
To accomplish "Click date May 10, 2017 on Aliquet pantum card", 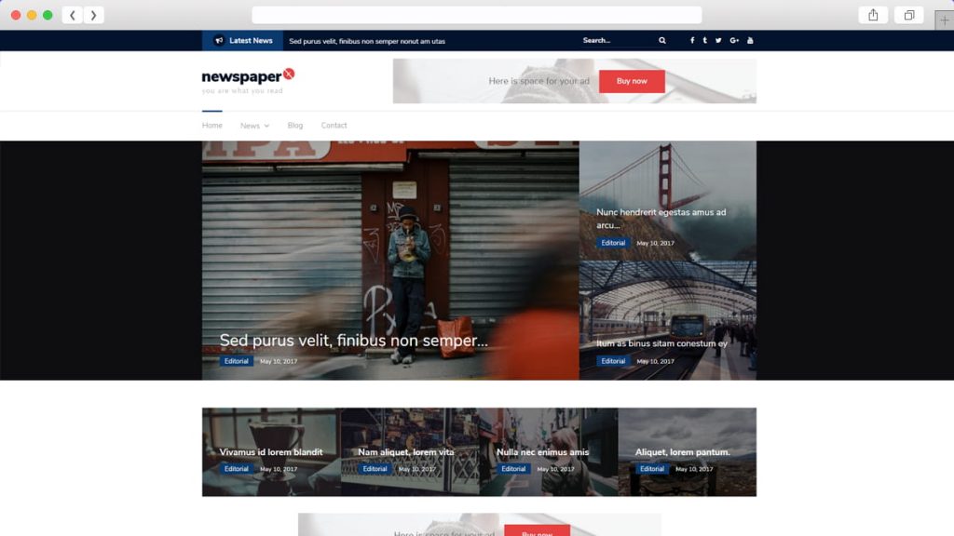I will click(694, 469).
